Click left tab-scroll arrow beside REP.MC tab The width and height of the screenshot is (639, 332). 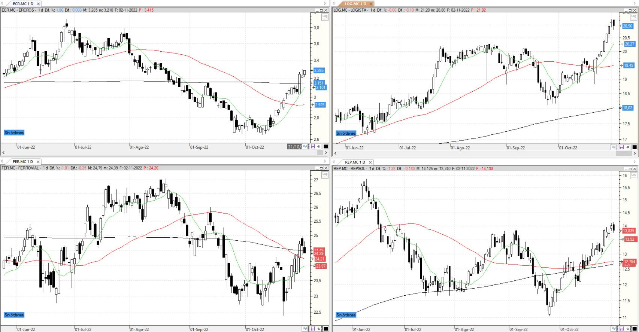tap(334, 162)
